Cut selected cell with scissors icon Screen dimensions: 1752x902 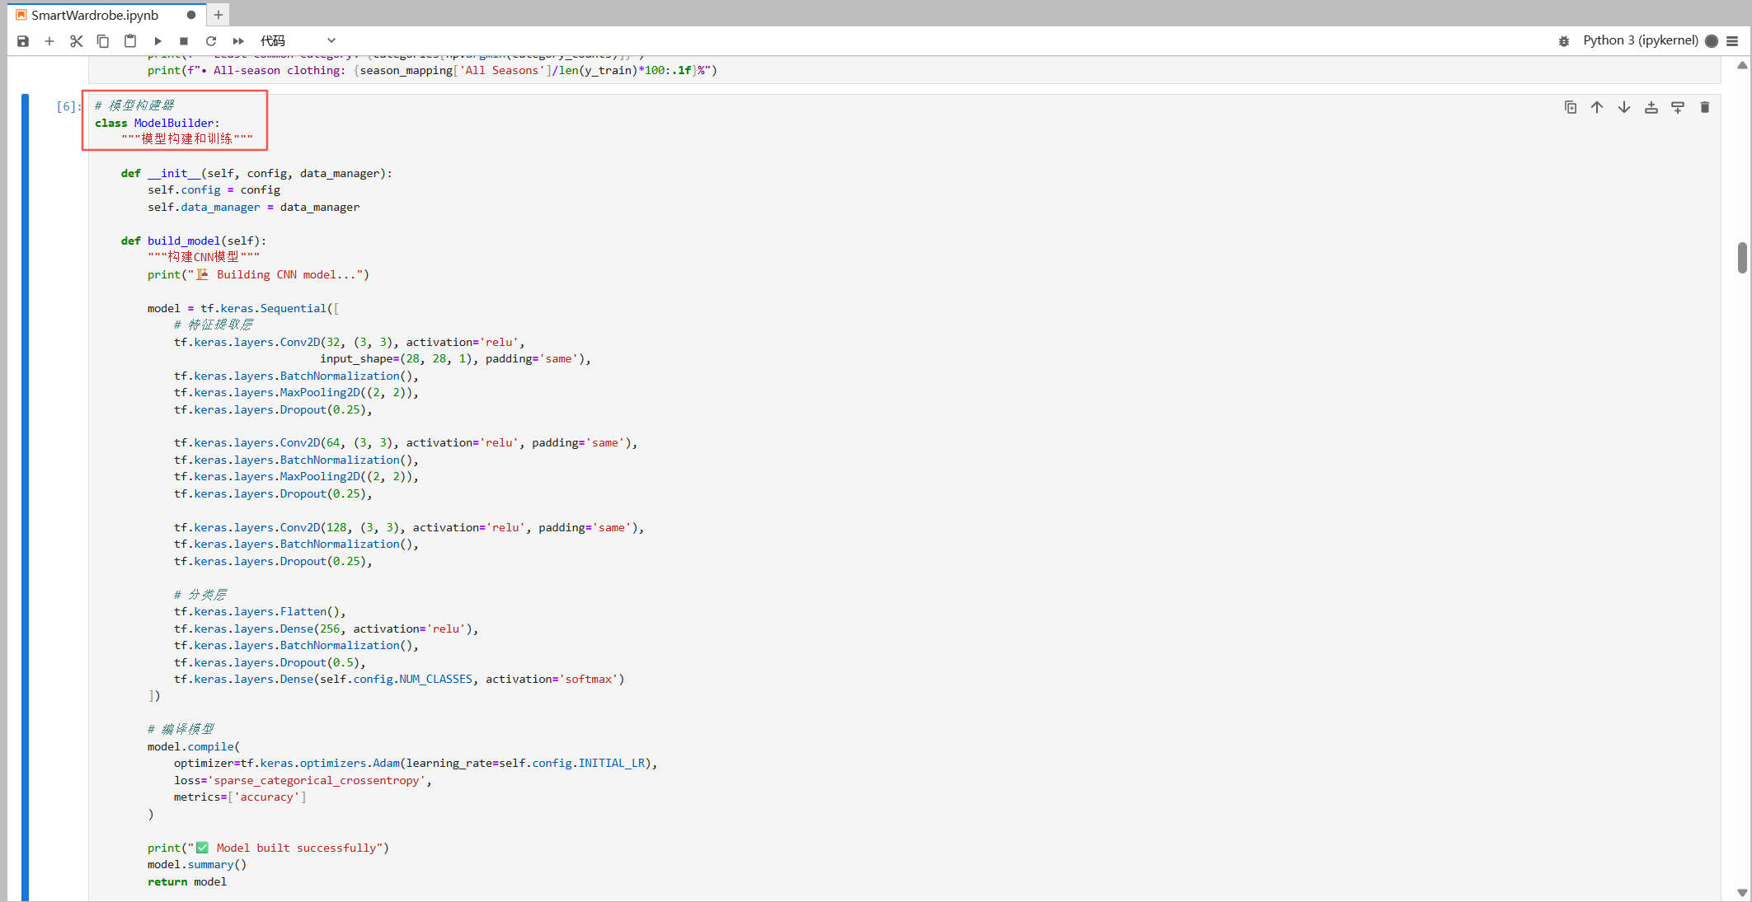click(x=77, y=41)
